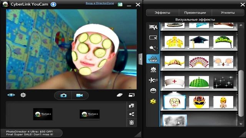Apply the feather headdress effect

click(x=199, y=62)
